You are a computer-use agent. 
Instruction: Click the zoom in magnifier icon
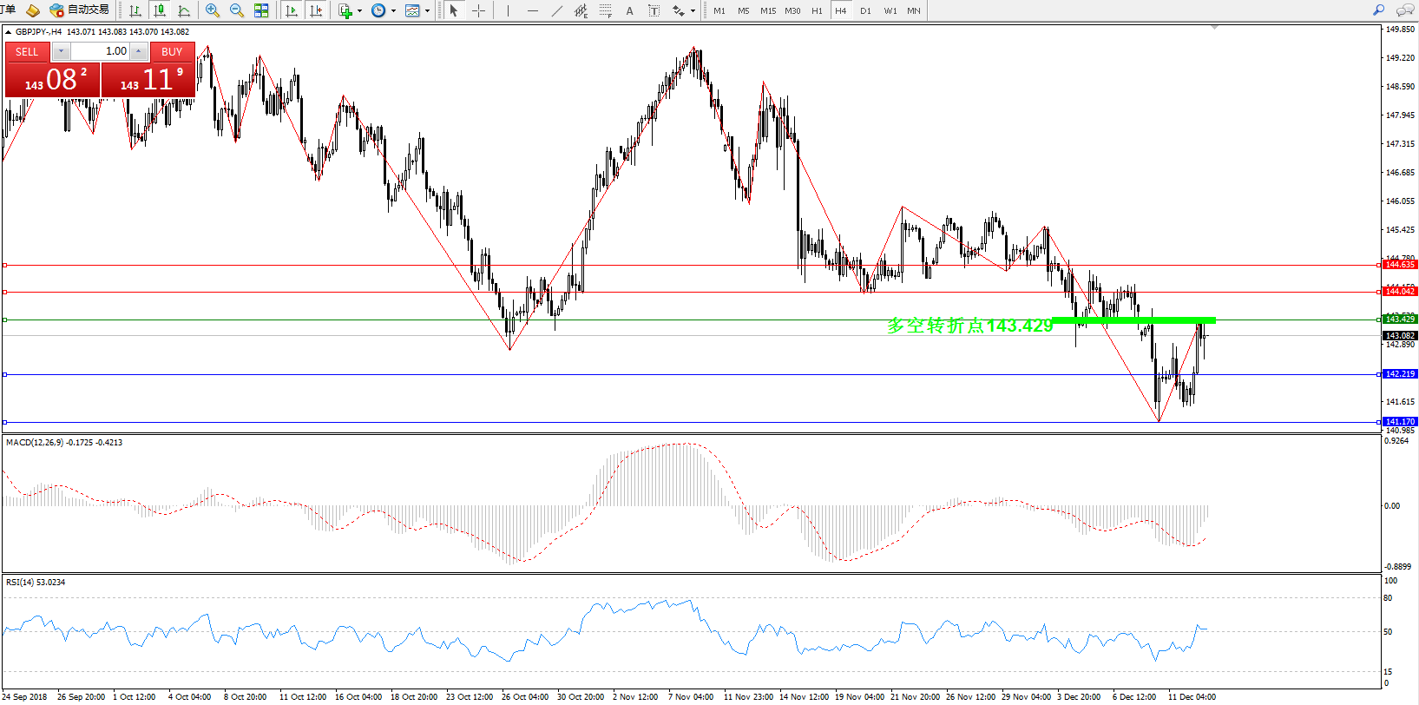[212, 10]
